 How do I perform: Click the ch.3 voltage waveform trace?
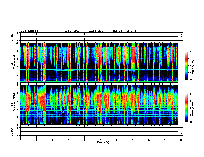99,132
